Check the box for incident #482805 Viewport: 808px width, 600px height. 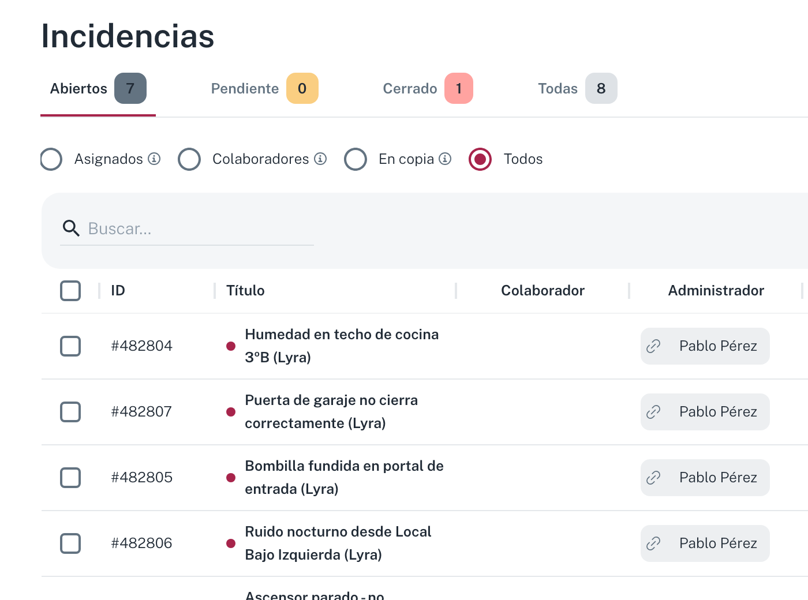(x=70, y=478)
